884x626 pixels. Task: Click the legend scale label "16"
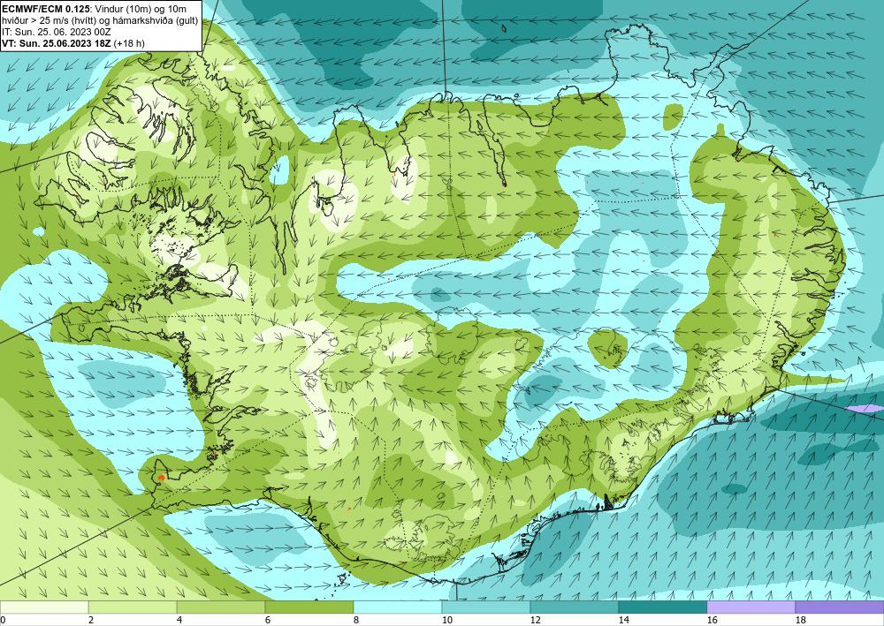(x=712, y=621)
